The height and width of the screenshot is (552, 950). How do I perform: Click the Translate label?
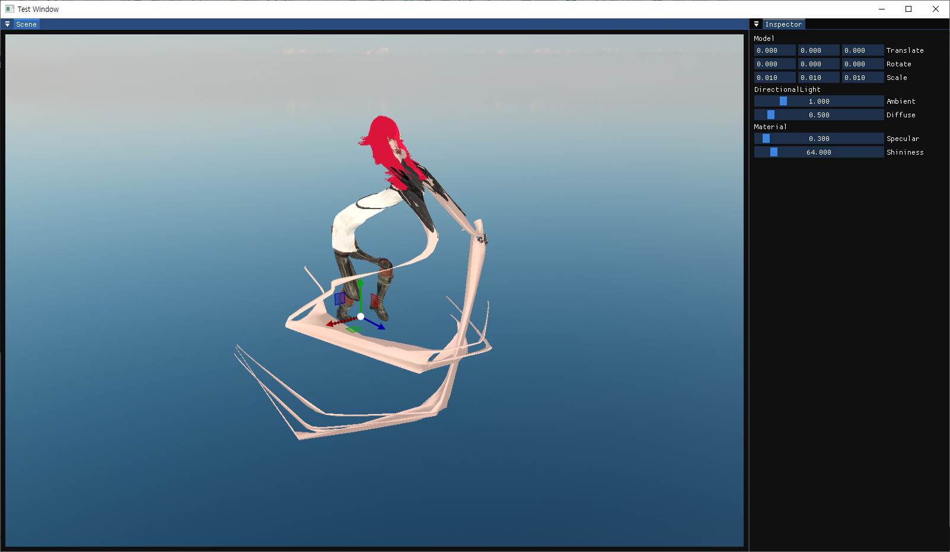tap(905, 50)
